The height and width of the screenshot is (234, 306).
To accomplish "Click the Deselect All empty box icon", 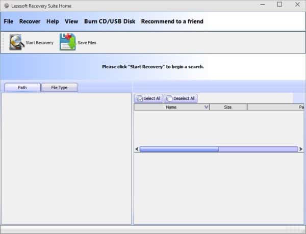I will tap(169, 98).
